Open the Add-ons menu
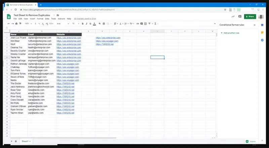The width and height of the screenshot is (269, 148). click(x=62, y=19)
